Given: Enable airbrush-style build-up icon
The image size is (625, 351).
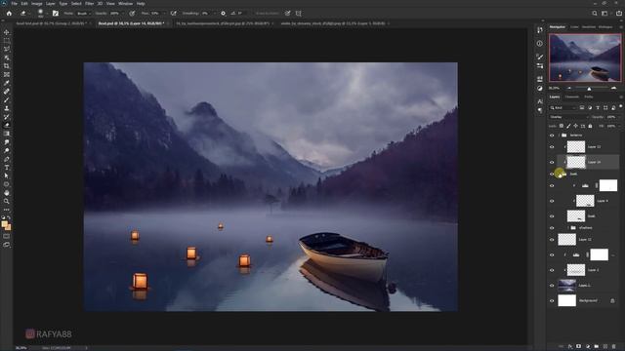Looking at the screenshot, I should coord(174,13).
